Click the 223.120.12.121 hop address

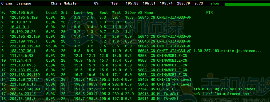(x=25, y=79)
